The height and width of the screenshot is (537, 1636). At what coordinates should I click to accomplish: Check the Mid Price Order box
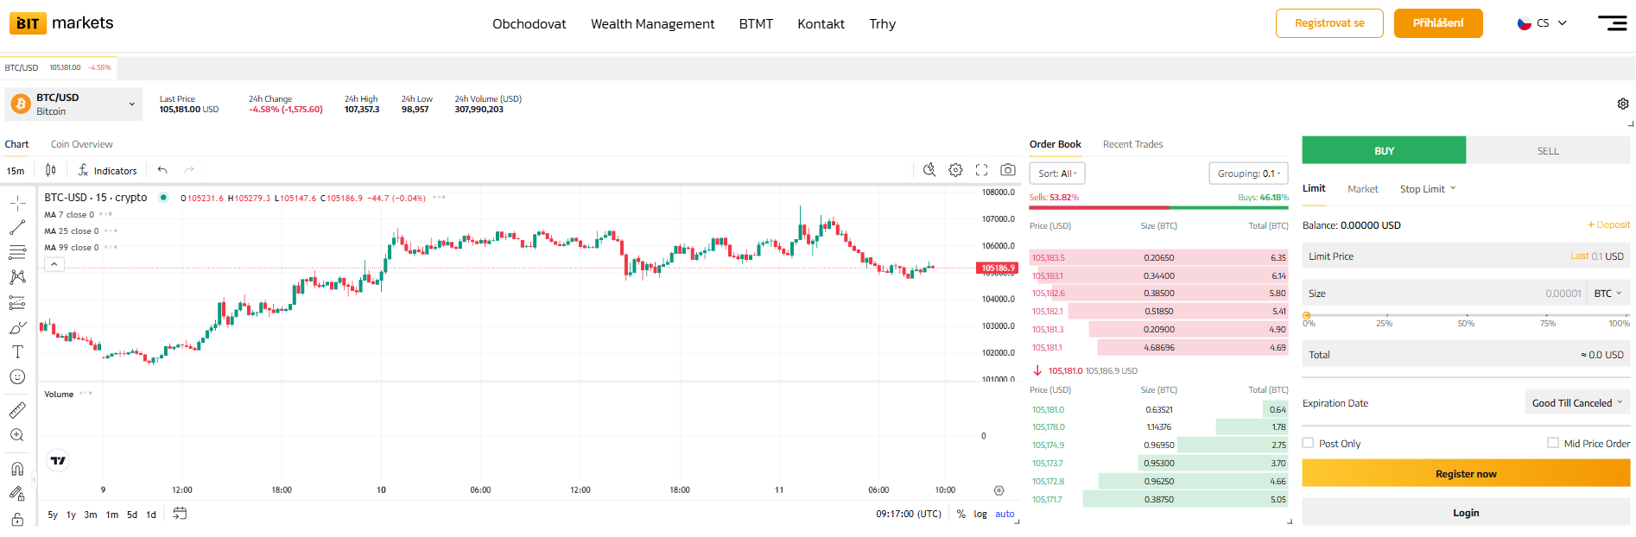(1552, 443)
